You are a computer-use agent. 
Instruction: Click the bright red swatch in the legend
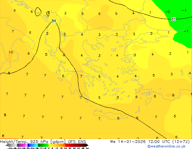click(66, 145)
